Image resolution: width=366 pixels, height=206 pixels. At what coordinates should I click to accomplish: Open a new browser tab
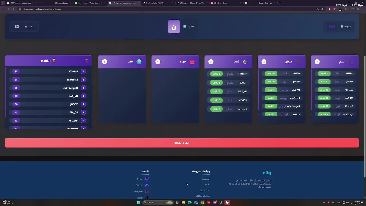(280, 3)
